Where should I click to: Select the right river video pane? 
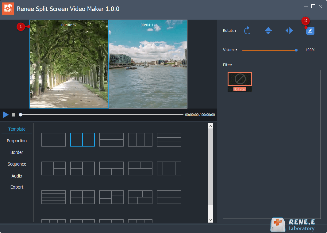tap(148, 64)
